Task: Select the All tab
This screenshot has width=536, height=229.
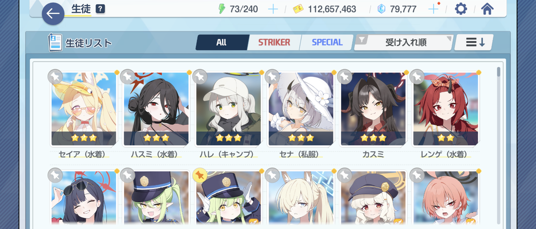Action: 221,42
